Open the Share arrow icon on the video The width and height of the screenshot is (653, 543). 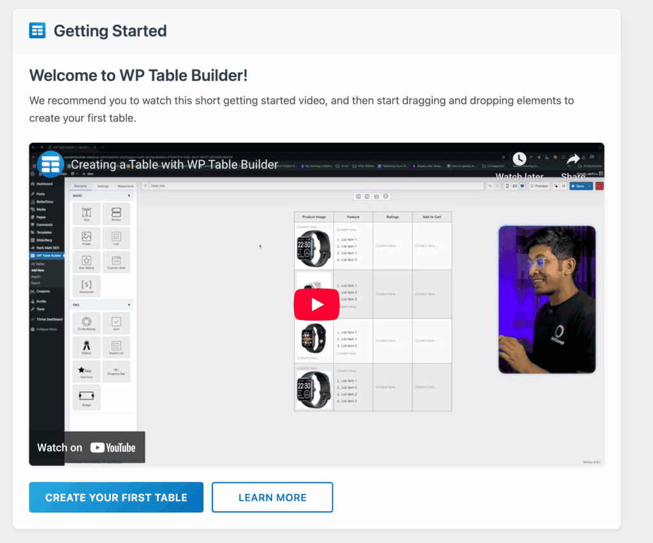coord(573,159)
